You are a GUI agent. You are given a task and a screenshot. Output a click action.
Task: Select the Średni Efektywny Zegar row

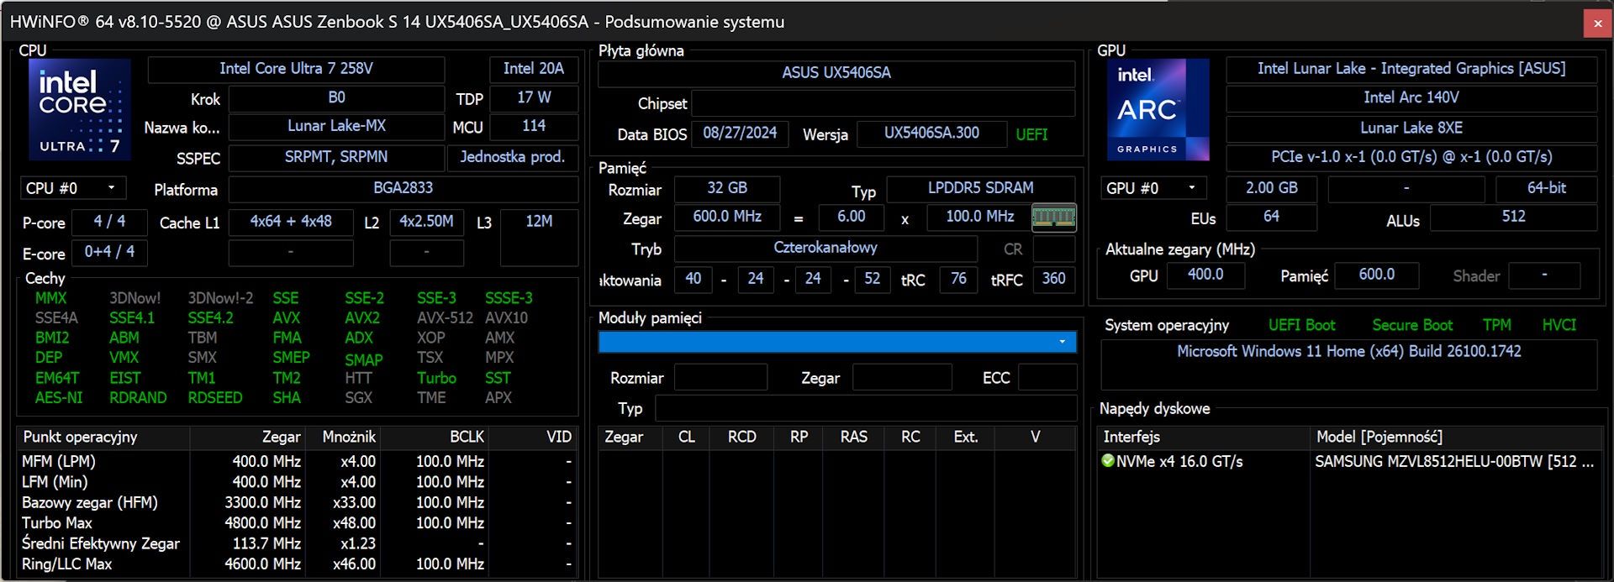(298, 543)
